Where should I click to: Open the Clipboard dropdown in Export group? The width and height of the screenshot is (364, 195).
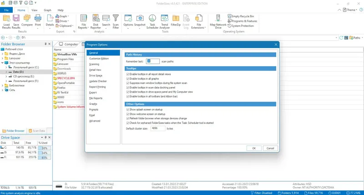(65, 26)
